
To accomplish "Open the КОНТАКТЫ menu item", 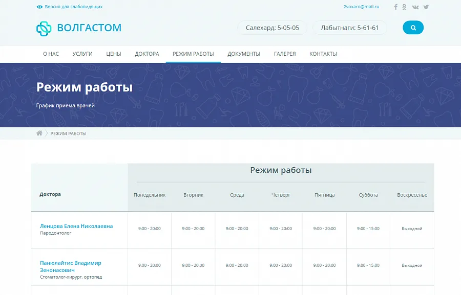I will 323,54.
